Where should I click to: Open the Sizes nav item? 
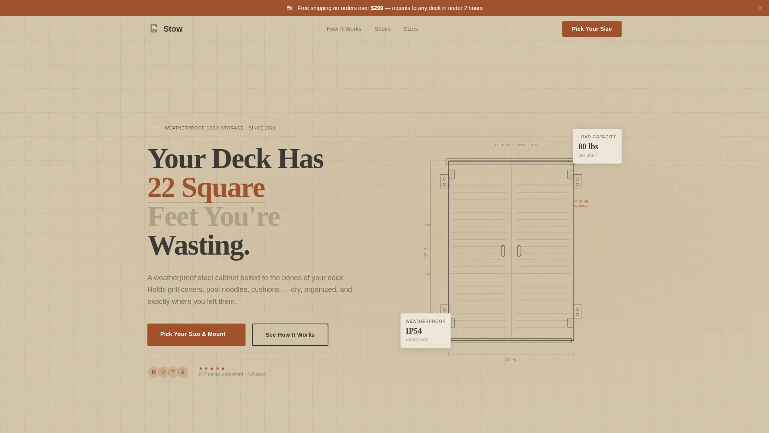point(411,29)
